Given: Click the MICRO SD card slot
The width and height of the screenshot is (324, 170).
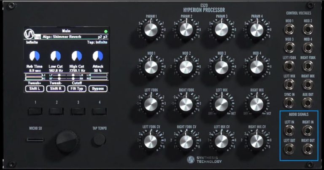Looking at the screenshot, I should coord(35,140).
